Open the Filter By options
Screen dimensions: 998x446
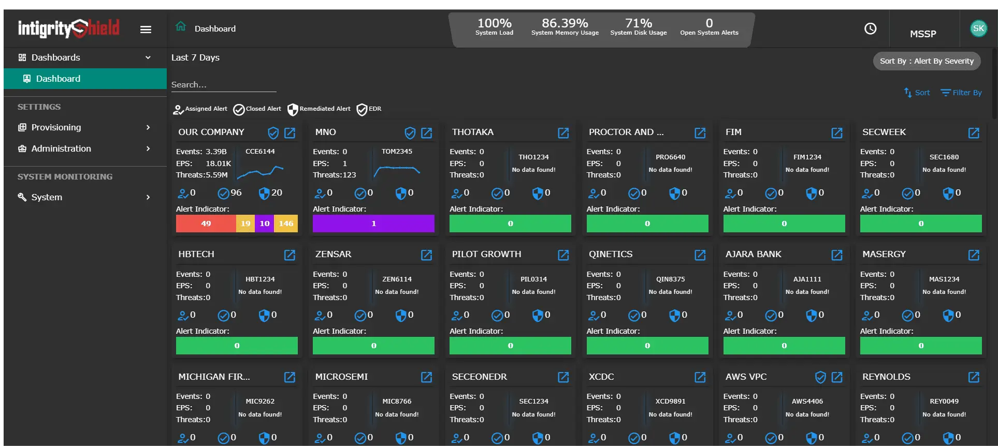pos(961,93)
